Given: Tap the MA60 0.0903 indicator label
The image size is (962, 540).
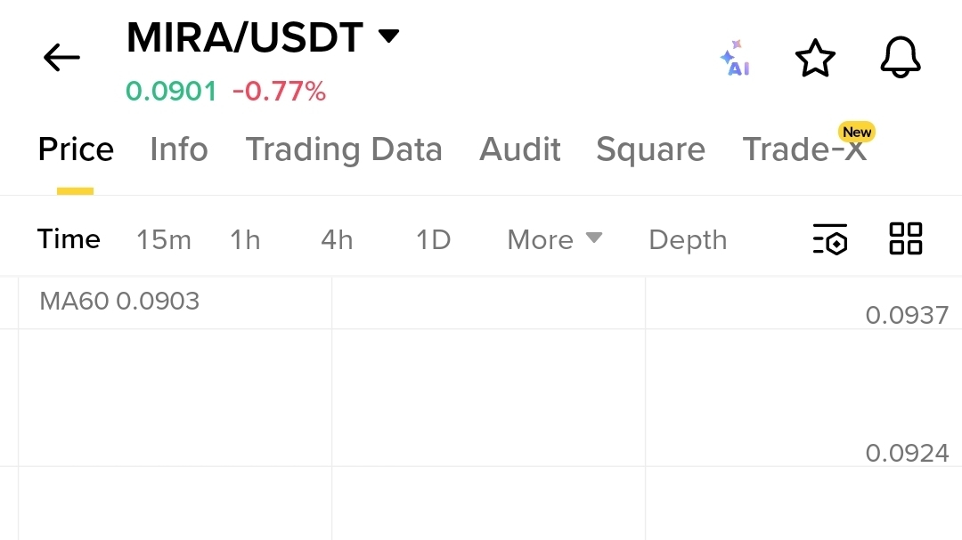Looking at the screenshot, I should [x=119, y=301].
